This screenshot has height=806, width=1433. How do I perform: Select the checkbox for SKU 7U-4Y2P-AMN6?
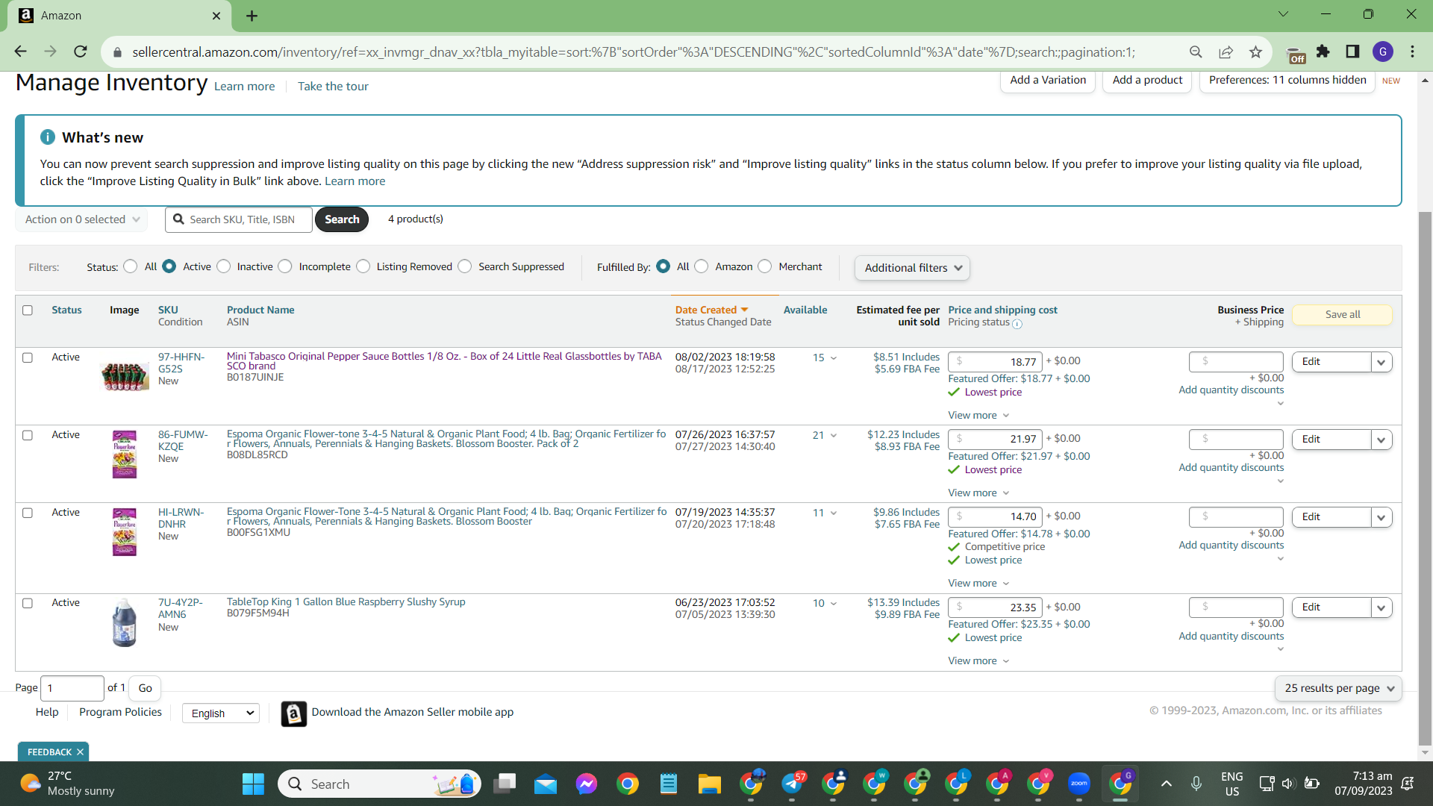click(x=28, y=603)
